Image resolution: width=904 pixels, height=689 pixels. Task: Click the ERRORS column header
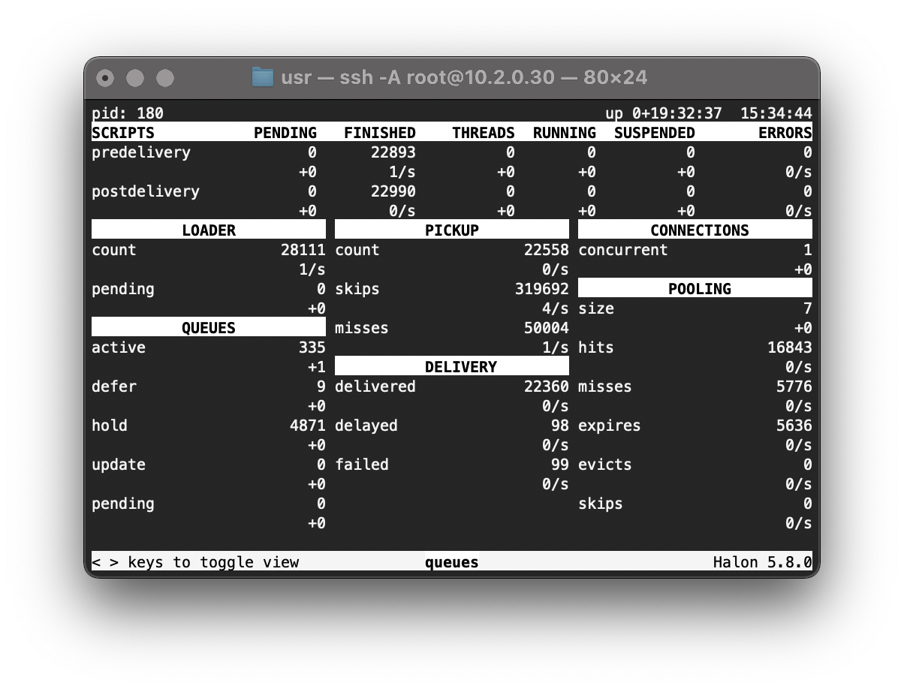coord(785,133)
